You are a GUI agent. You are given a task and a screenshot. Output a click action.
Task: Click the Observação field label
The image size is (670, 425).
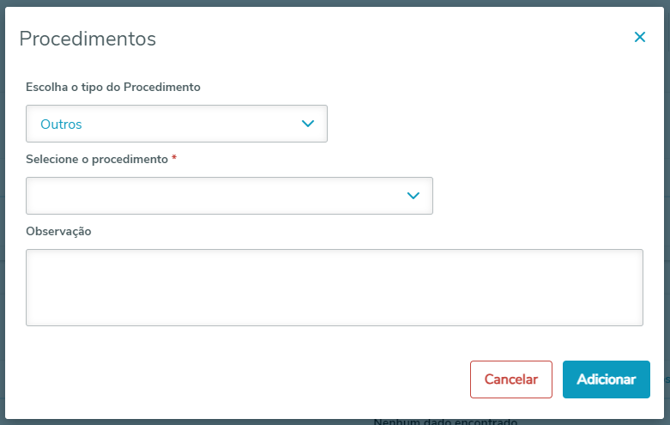coord(58,231)
